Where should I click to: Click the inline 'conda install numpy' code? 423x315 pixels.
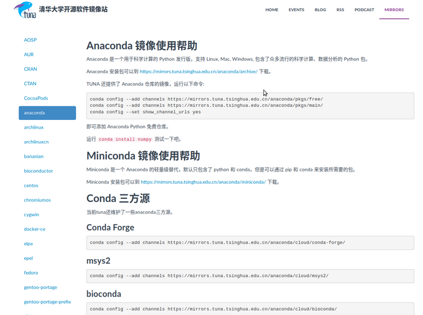point(125,139)
